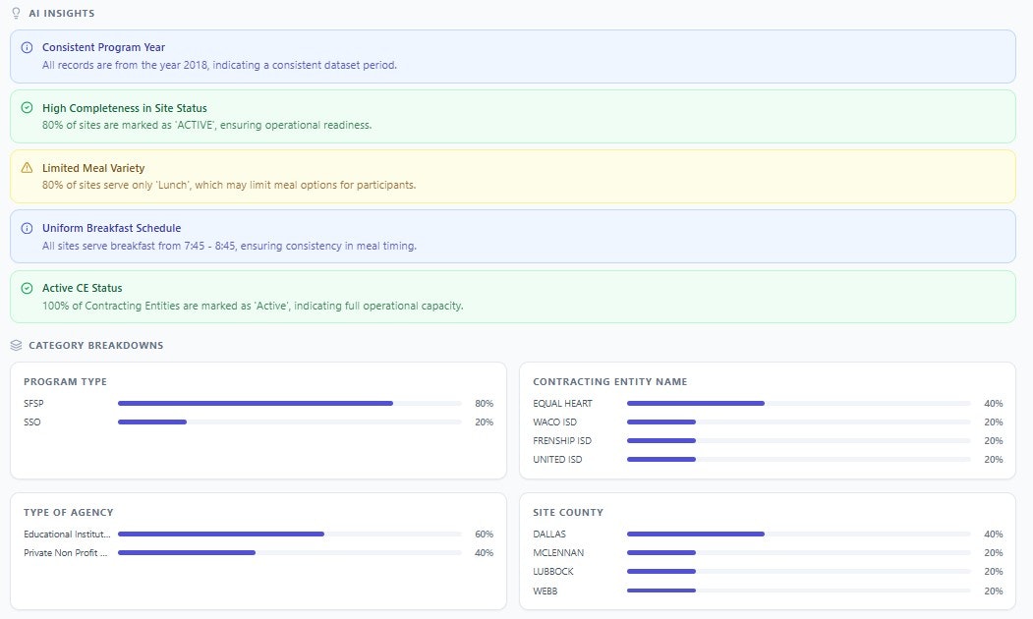Screen dimensions: 1033x619
Task: Click the checkmark icon on Active CE Status
Action: tap(27, 288)
